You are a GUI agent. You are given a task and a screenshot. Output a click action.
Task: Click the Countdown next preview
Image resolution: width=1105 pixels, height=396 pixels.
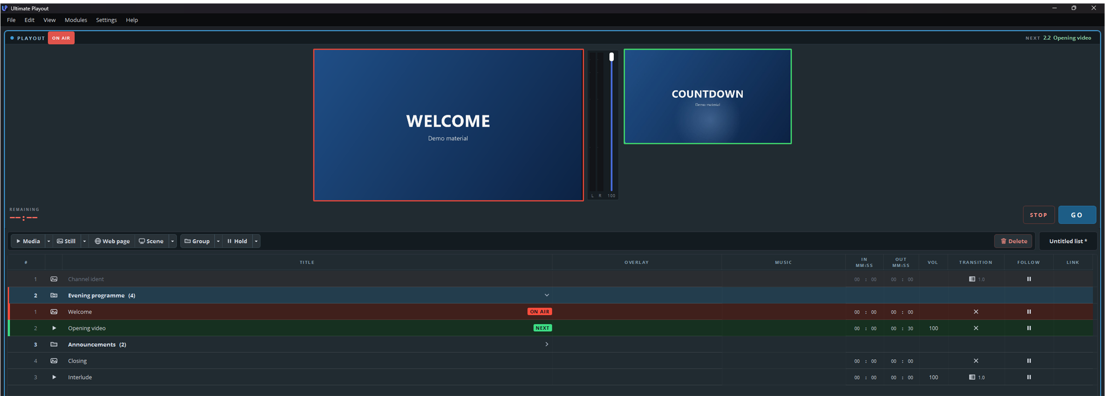coord(708,96)
